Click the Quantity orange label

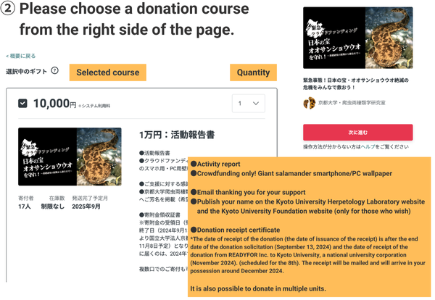(x=253, y=72)
